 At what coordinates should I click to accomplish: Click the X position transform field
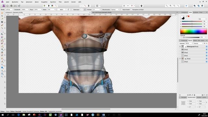tap(192, 101)
